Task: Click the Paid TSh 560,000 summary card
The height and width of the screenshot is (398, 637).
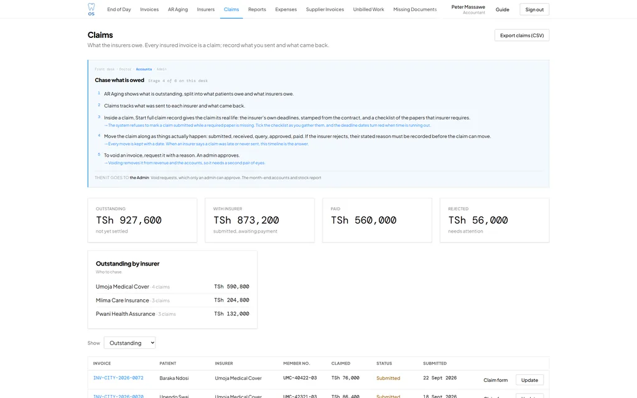Action: (377, 220)
